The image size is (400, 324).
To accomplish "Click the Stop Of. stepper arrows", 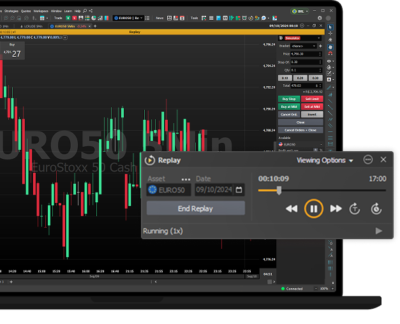I will pos(320,62).
